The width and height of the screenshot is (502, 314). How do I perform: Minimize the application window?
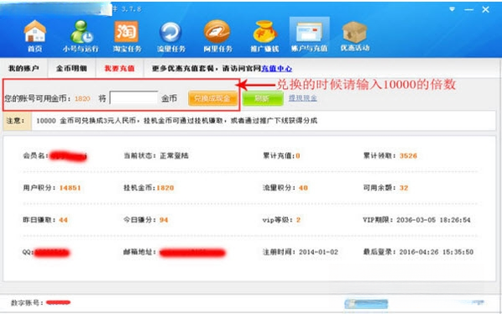tap(468, 9)
